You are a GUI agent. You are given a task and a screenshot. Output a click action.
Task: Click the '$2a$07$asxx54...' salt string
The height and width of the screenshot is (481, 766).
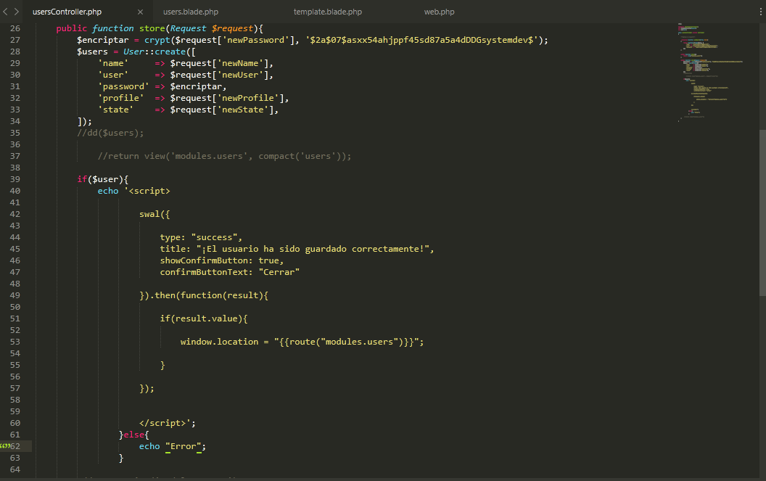[x=421, y=40]
